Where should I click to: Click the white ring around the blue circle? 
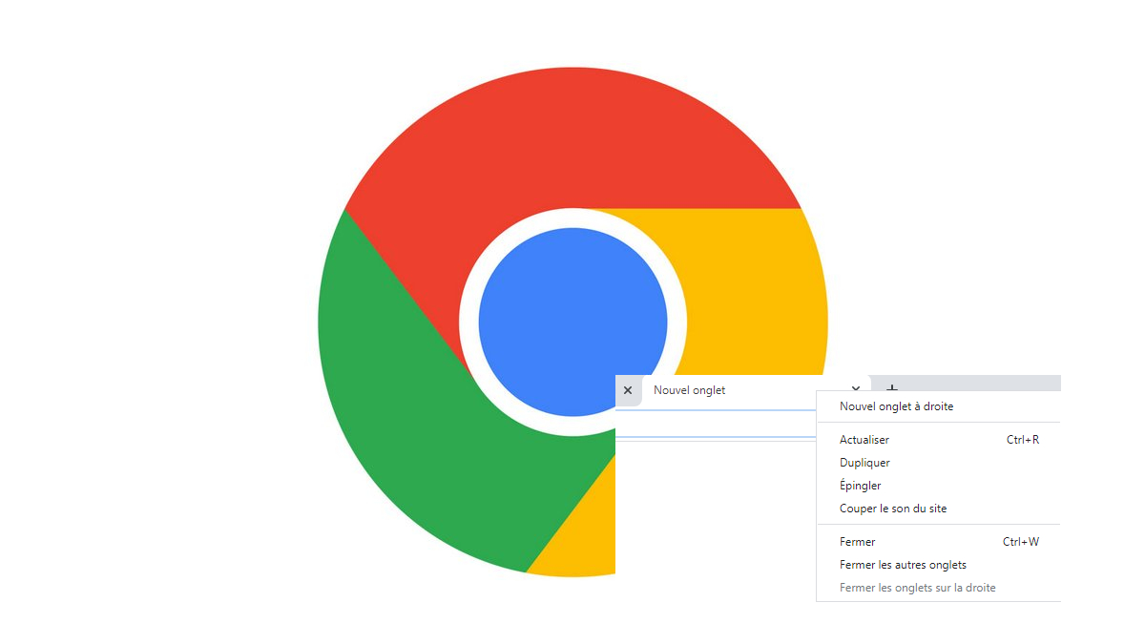(469, 322)
